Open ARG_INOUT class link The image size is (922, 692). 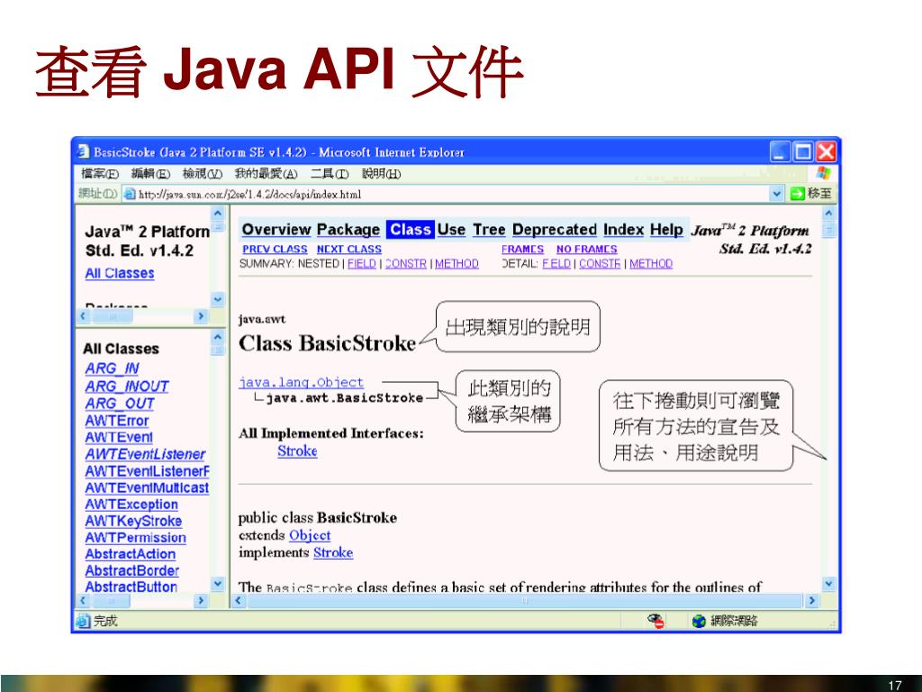[126, 386]
